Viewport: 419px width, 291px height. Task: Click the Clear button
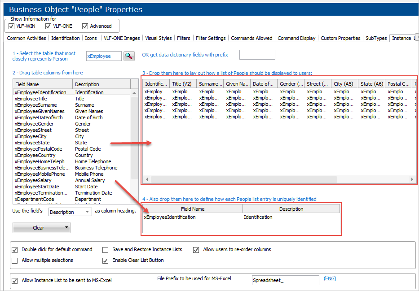click(x=38, y=228)
